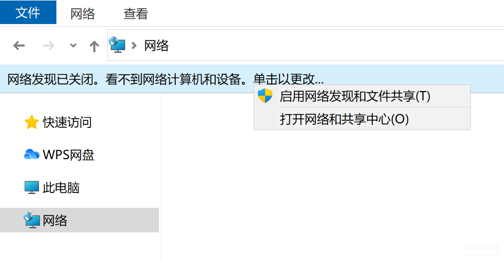Click the Back arrow navigation button
Viewport: 504px width, 261px height.
pyautogui.click(x=19, y=46)
